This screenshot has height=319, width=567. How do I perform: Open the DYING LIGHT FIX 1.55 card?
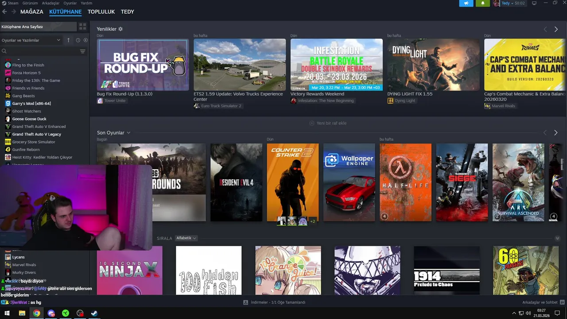tap(433, 65)
